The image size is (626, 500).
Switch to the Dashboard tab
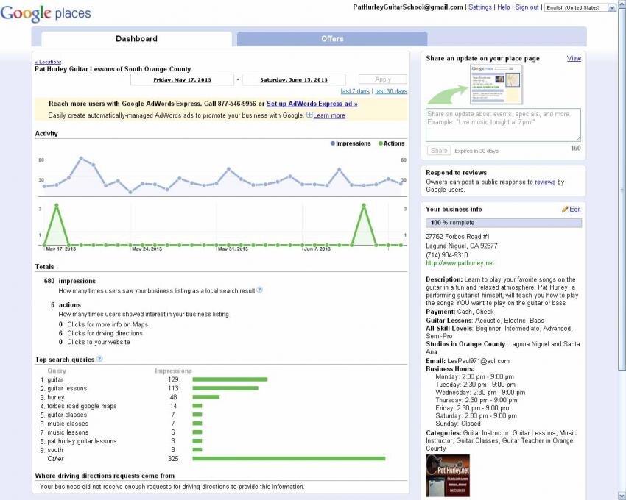click(136, 39)
